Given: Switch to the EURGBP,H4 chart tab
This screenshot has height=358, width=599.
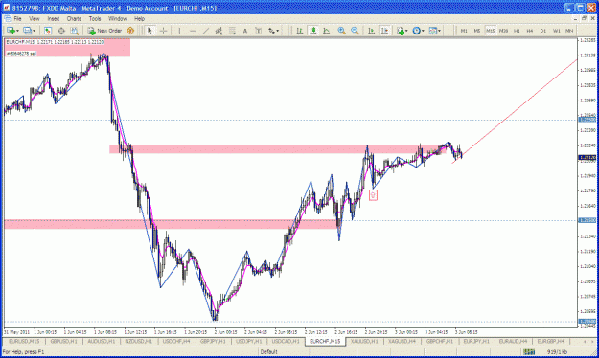Looking at the screenshot, I should 551,341.
